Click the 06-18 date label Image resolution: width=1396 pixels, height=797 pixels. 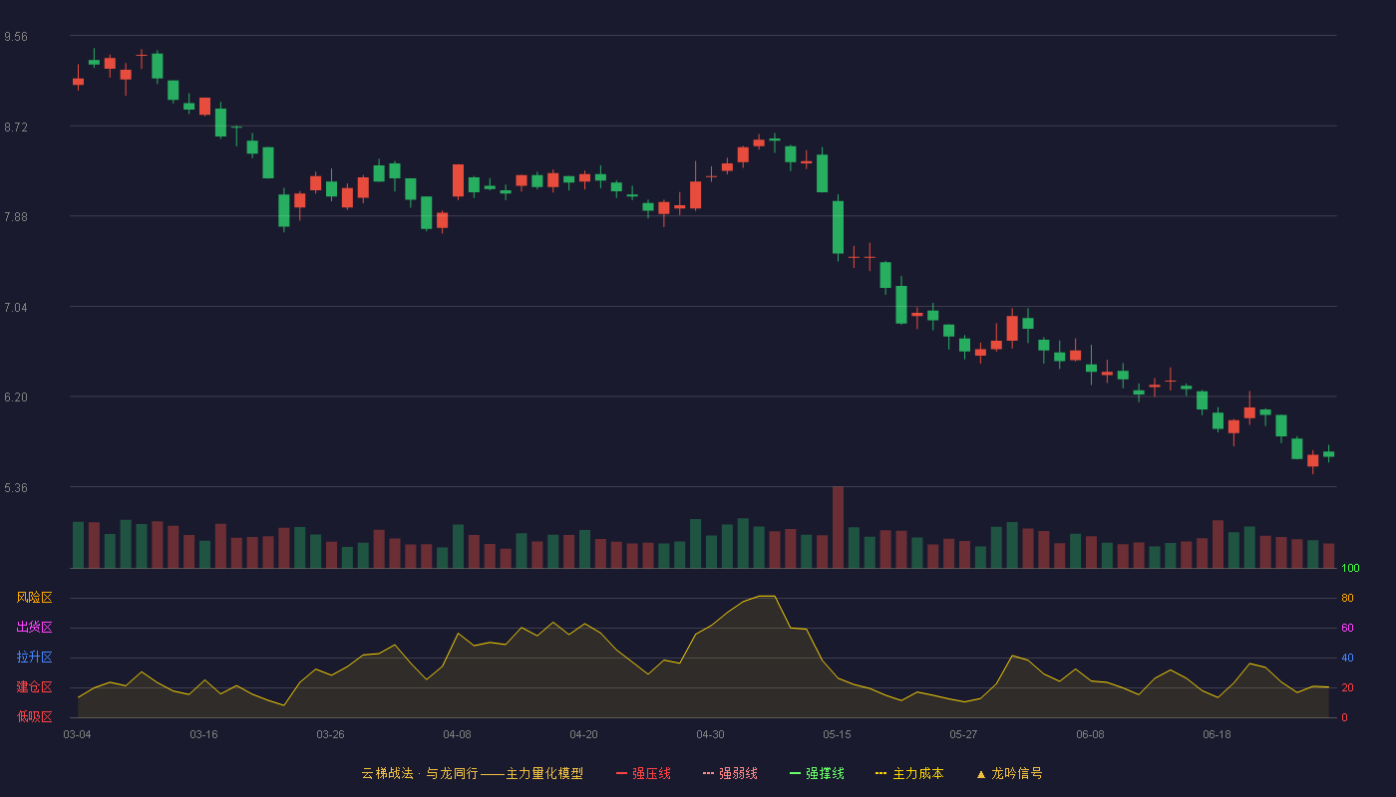tap(1217, 734)
